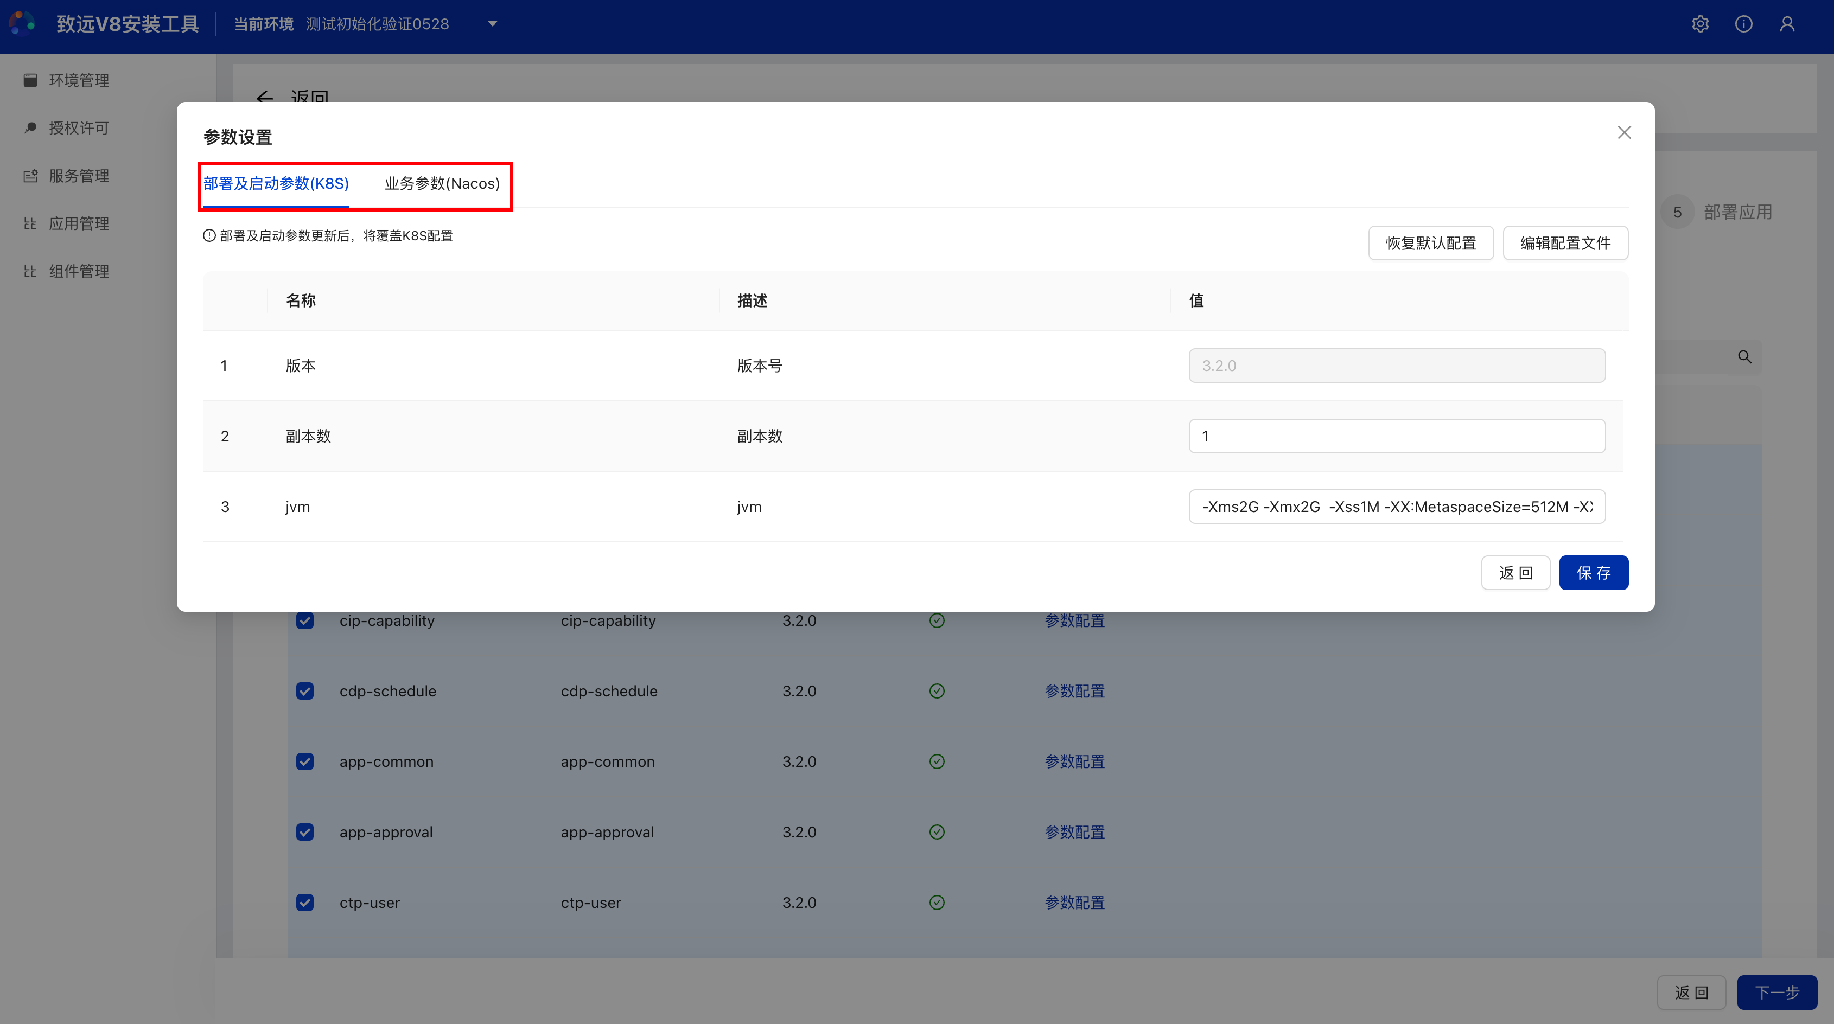Image resolution: width=1834 pixels, height=1024 pixels.
Task: Click the environment name 测试初始化验证0528
Action: (377, 24)
